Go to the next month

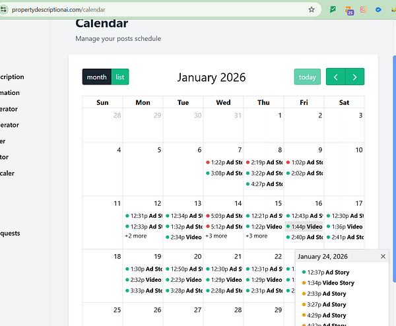[354, 77]
